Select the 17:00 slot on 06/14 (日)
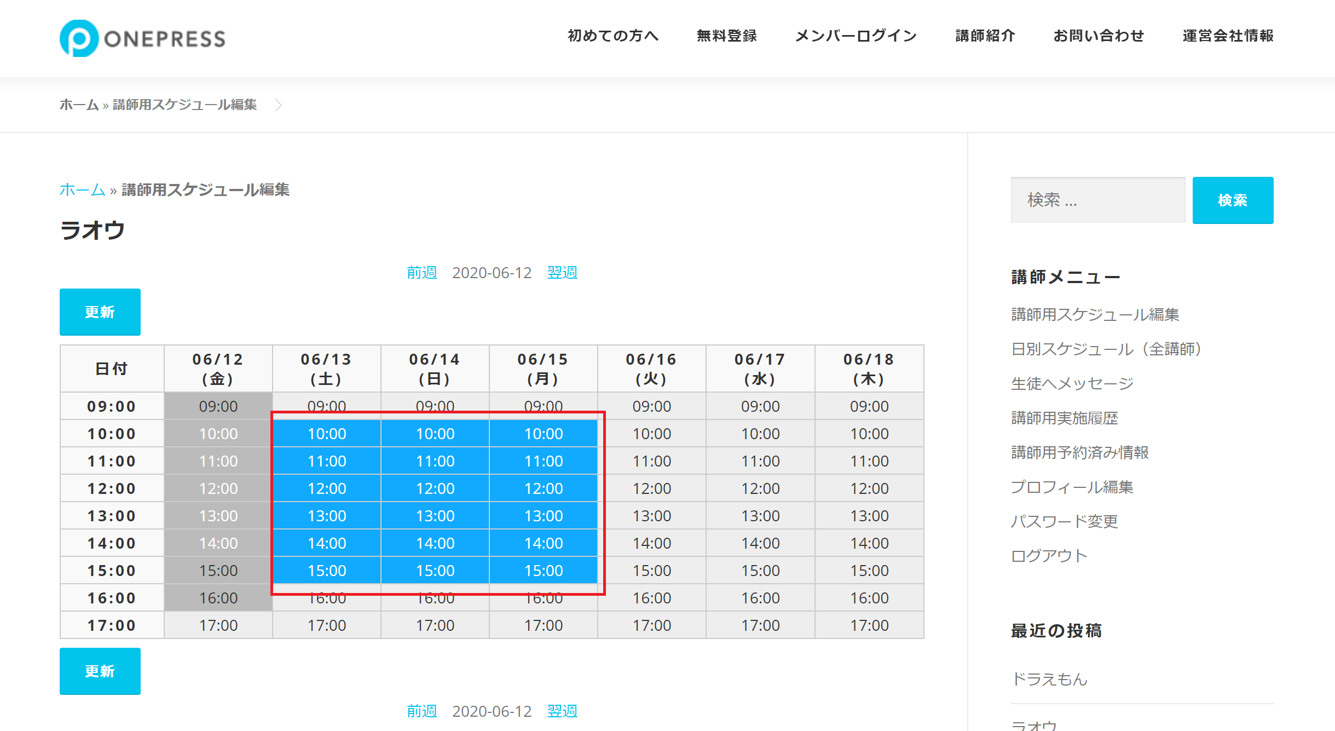The width and height of the screenshot is (1335, 731). (x=435, y=625)
